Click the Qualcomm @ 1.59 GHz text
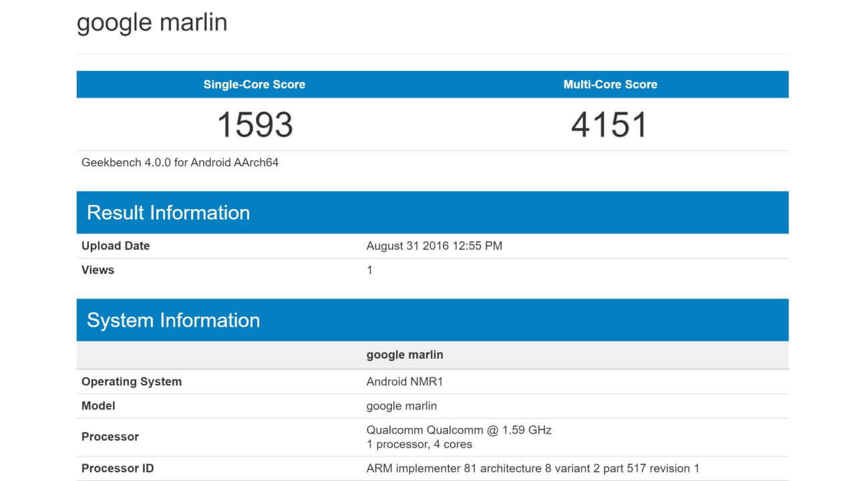Image resolution: width=855 pixels, height=481 pixels. (459, 430)
